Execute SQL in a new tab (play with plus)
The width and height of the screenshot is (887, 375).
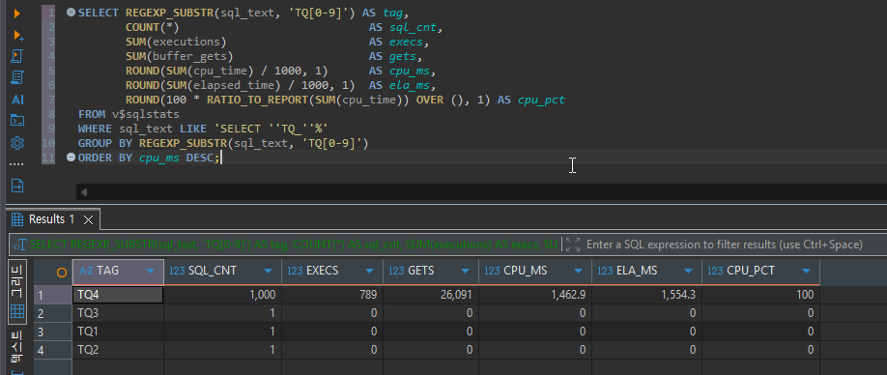tap(18, 35)
